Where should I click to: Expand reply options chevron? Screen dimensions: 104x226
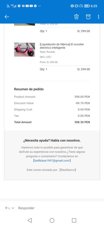click(13, 208)
